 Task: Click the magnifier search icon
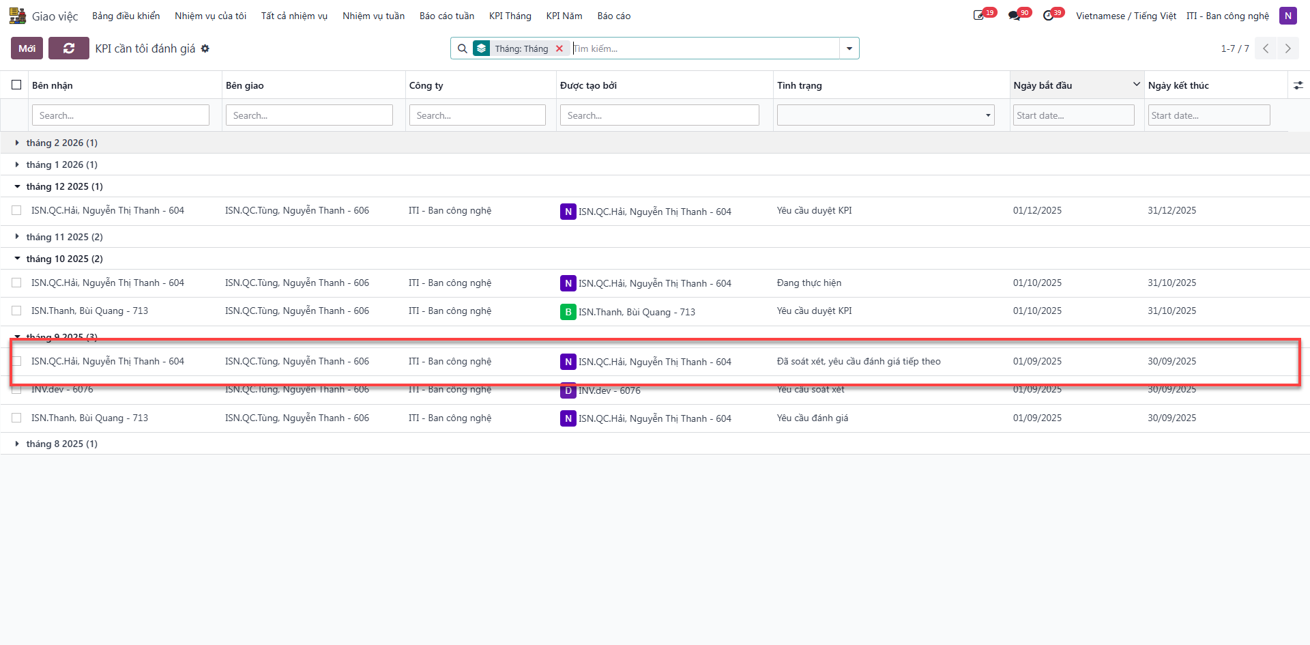(463, 48)
